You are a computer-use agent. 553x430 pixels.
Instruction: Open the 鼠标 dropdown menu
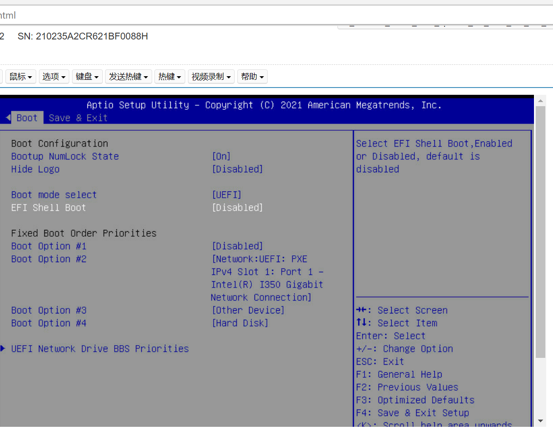tap(21, 77)
